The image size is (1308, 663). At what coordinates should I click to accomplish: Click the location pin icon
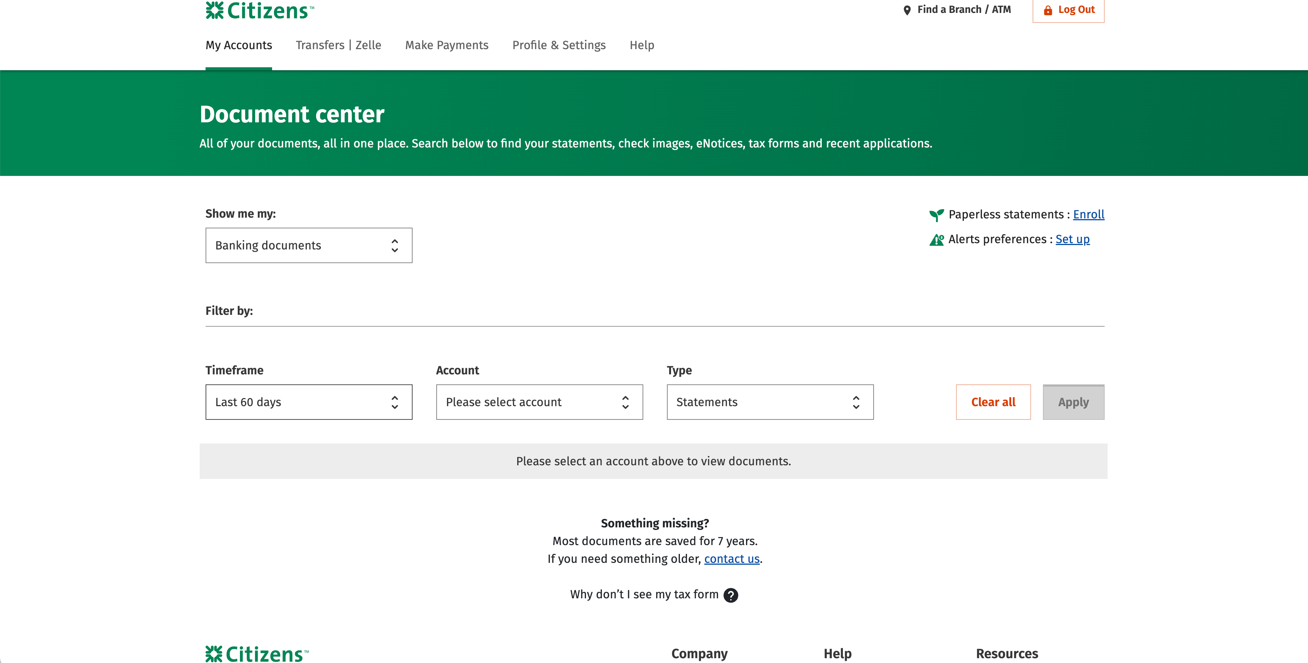coord(907,10)
